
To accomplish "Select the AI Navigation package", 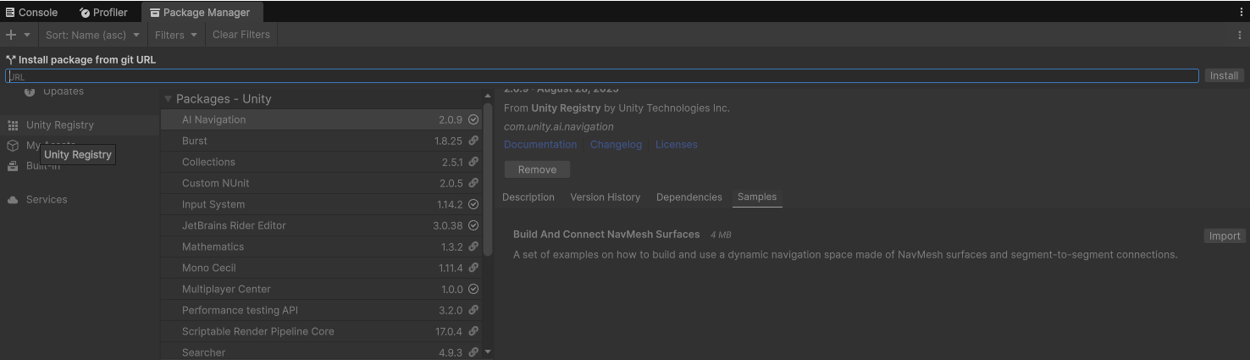I will (x=321, y=119).
